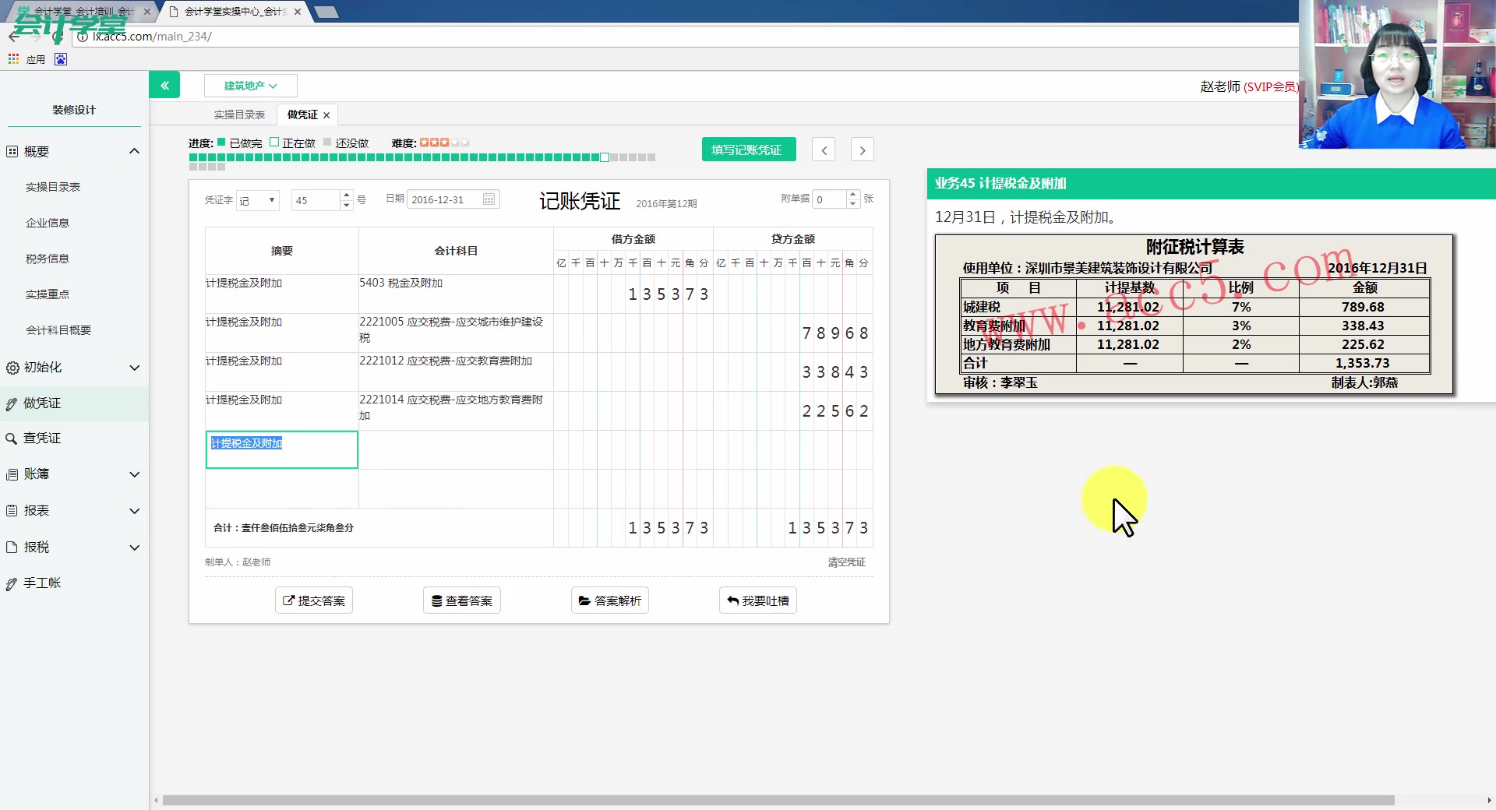Toggle the 正在做 progress filter square

pos(273,143)
